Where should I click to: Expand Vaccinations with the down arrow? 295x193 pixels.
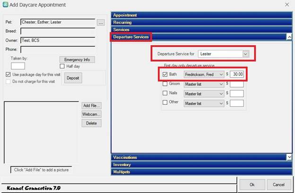(x=289, y=157)
